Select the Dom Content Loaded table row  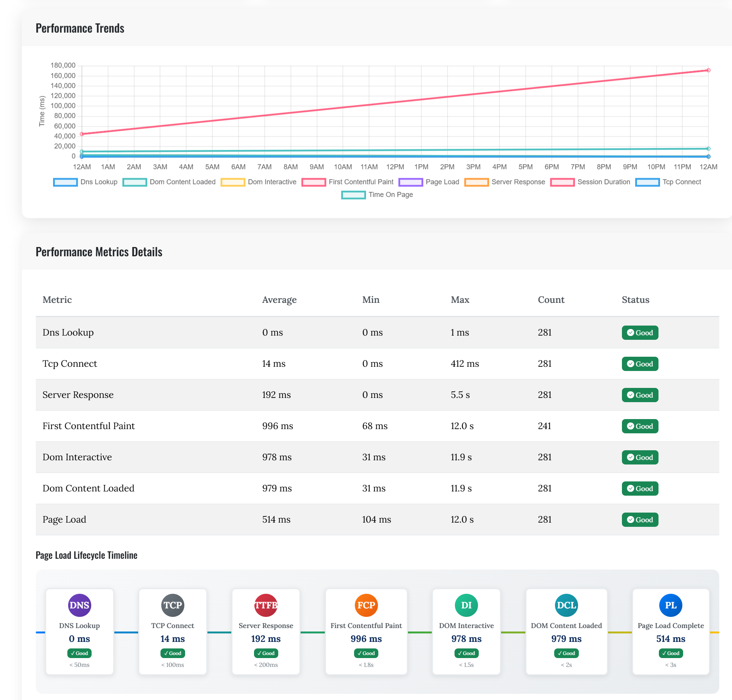pos(346,488)
